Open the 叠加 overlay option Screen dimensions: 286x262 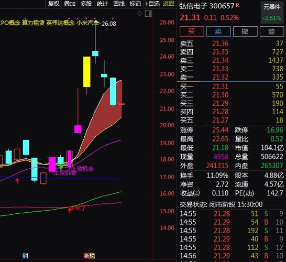[70, 4]
